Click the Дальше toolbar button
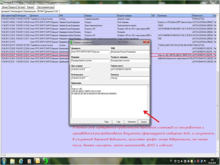 tap(5, 7)
